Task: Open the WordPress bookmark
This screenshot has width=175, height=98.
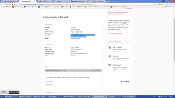Action: (49, 7)
